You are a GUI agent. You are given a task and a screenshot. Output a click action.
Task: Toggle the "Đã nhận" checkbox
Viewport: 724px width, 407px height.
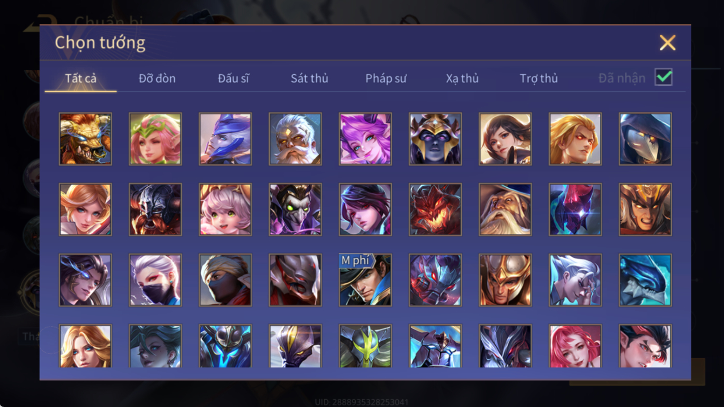pyautogui.click(x=663, y=77)
